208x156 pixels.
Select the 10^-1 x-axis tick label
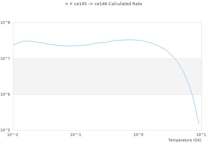(76, 135)
